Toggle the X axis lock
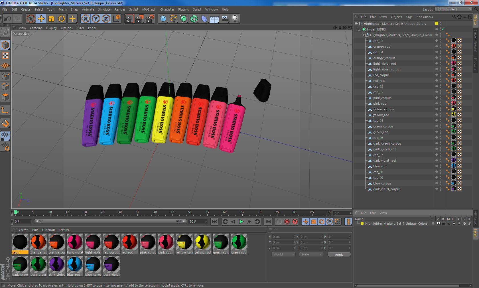 85,19
